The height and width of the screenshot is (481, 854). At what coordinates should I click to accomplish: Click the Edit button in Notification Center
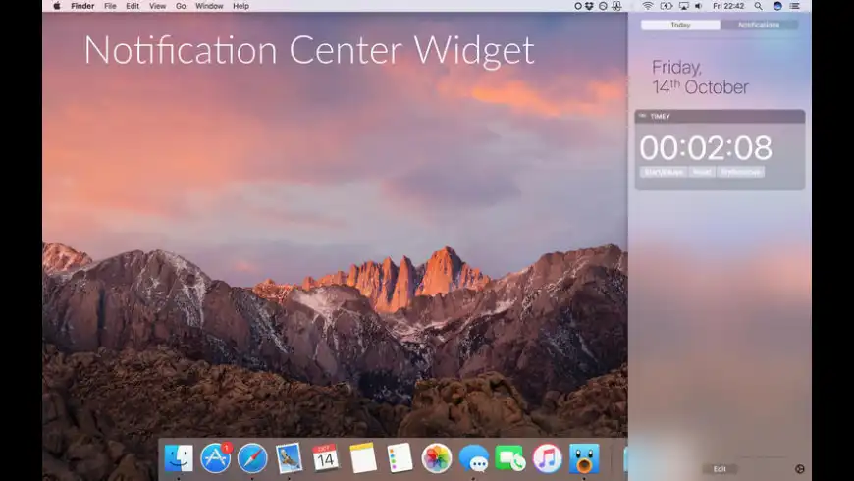pos(721,469)
